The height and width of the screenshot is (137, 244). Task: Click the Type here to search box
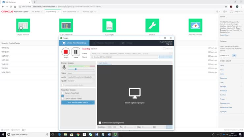click(x=28, y=134)
